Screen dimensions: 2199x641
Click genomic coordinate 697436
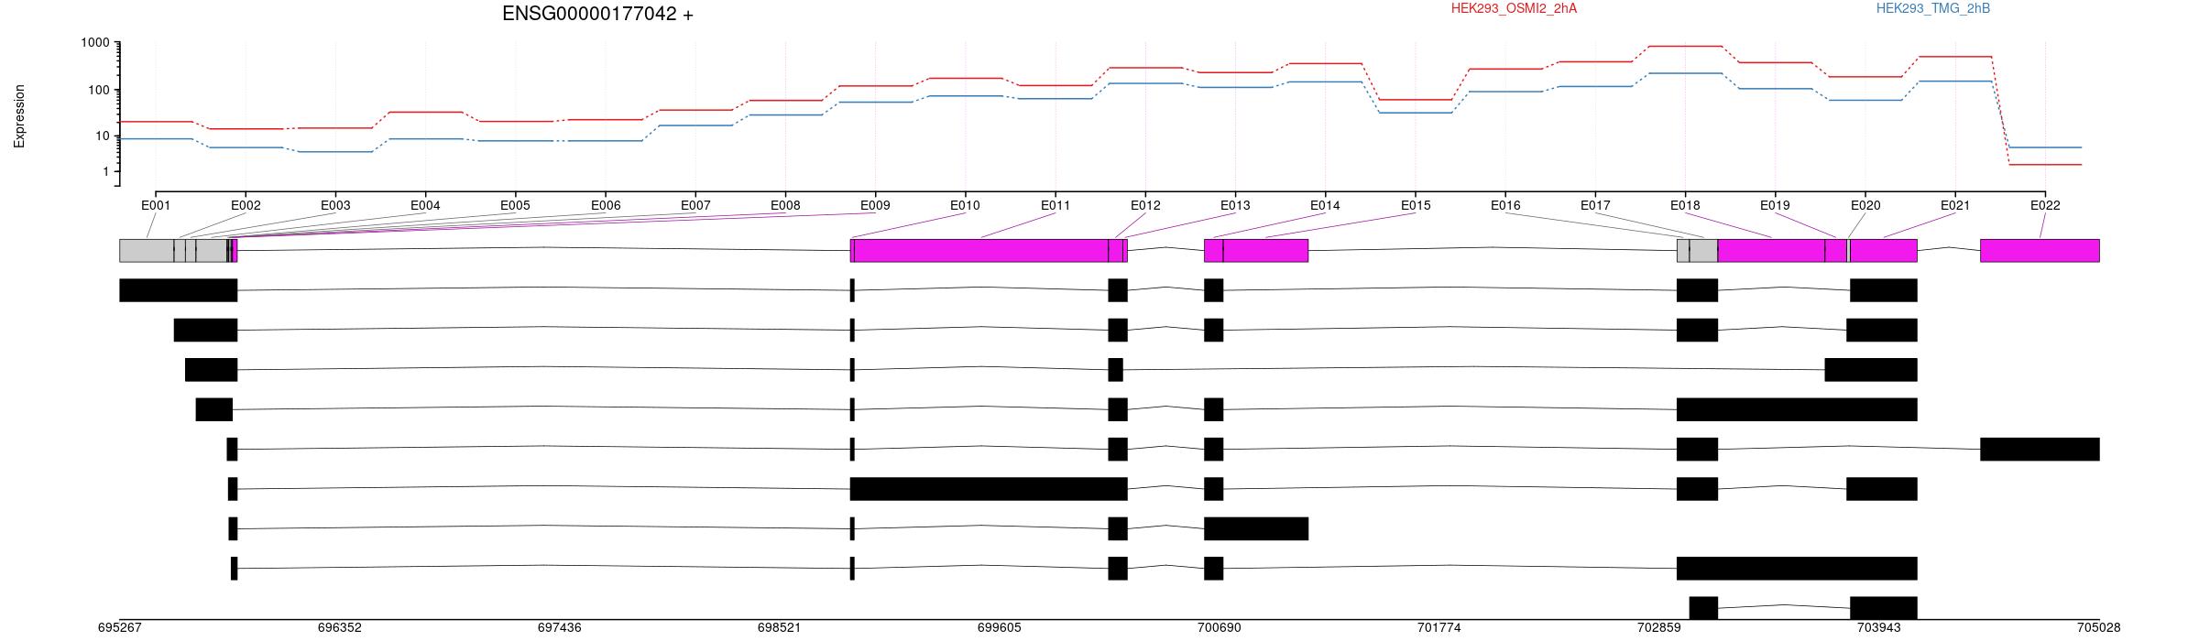[560, 628]
